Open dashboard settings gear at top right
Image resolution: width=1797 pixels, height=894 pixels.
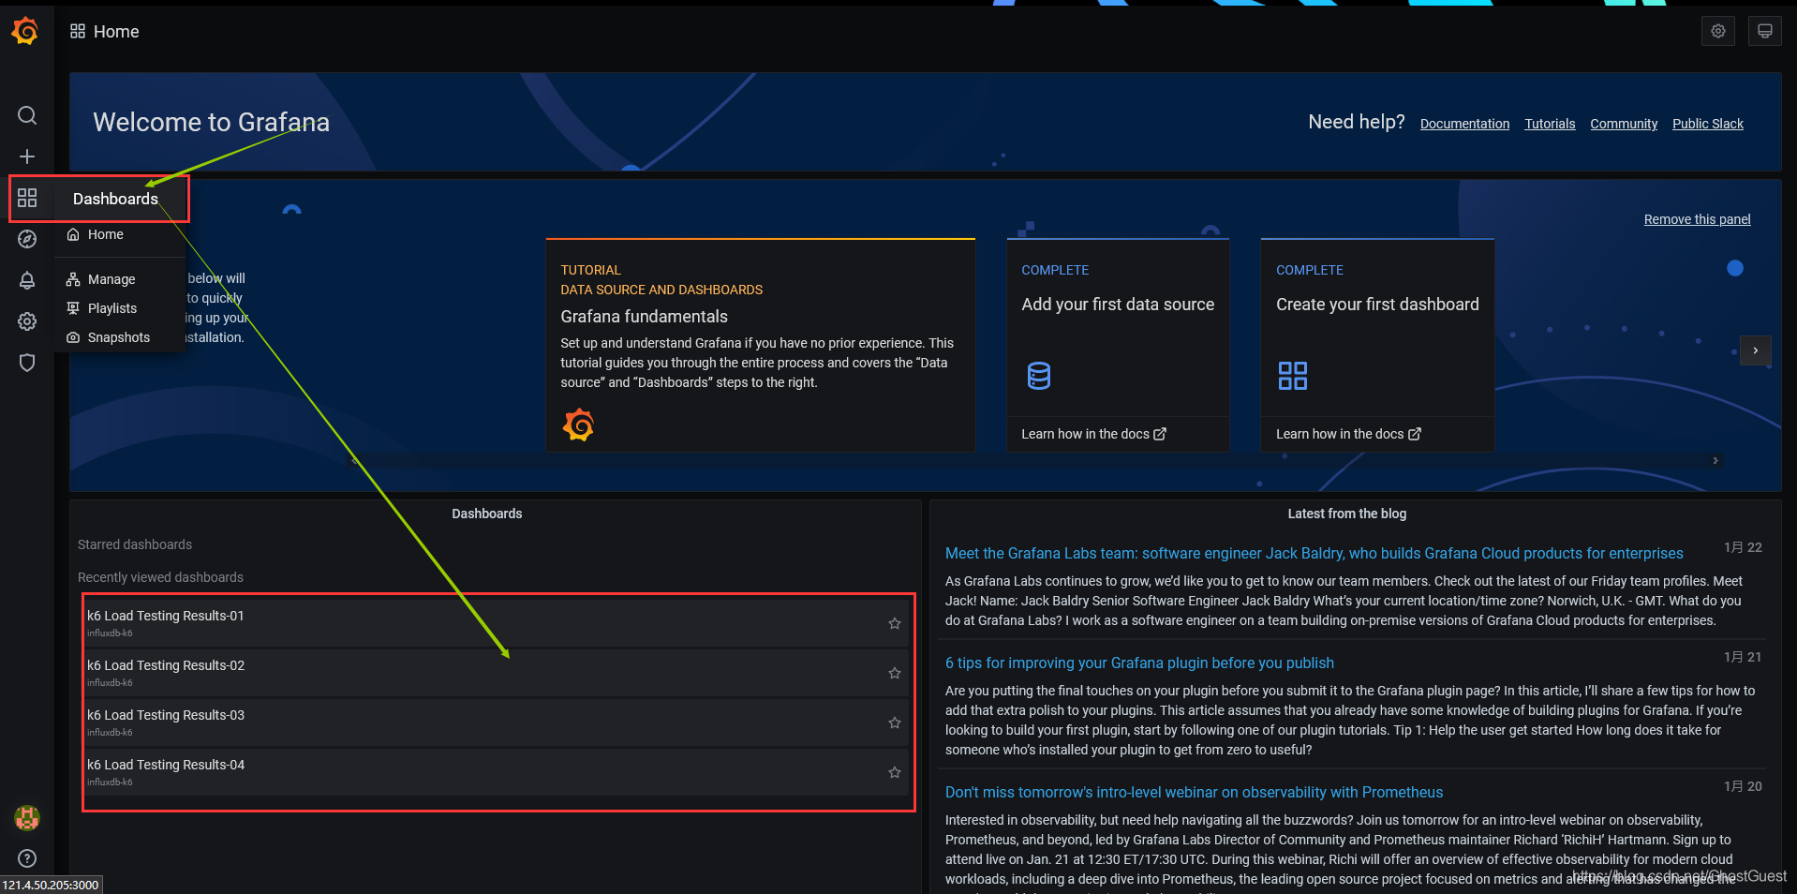1718,31
